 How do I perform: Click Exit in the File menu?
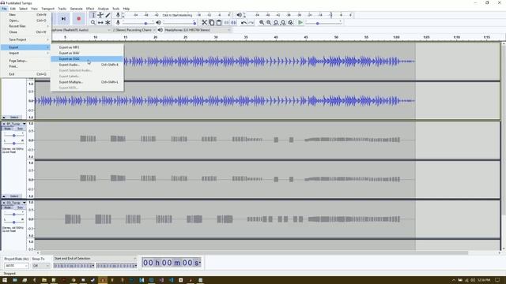point(26,74)
